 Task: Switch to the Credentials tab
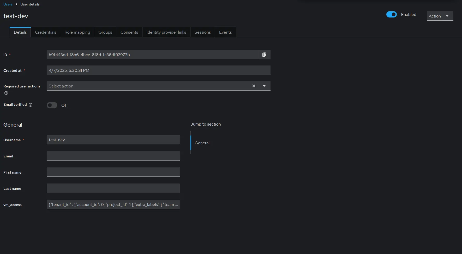[x=45, y=32]
